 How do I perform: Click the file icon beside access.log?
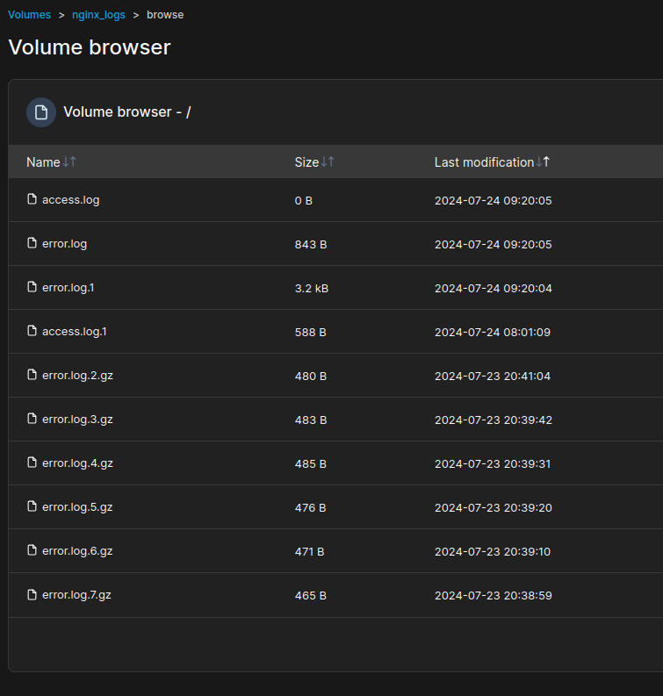coord(32,199)
